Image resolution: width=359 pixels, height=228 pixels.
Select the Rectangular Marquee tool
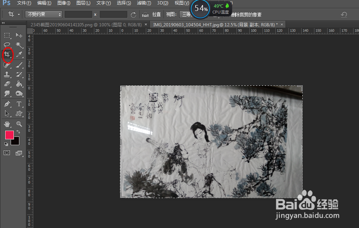[7, 35]
